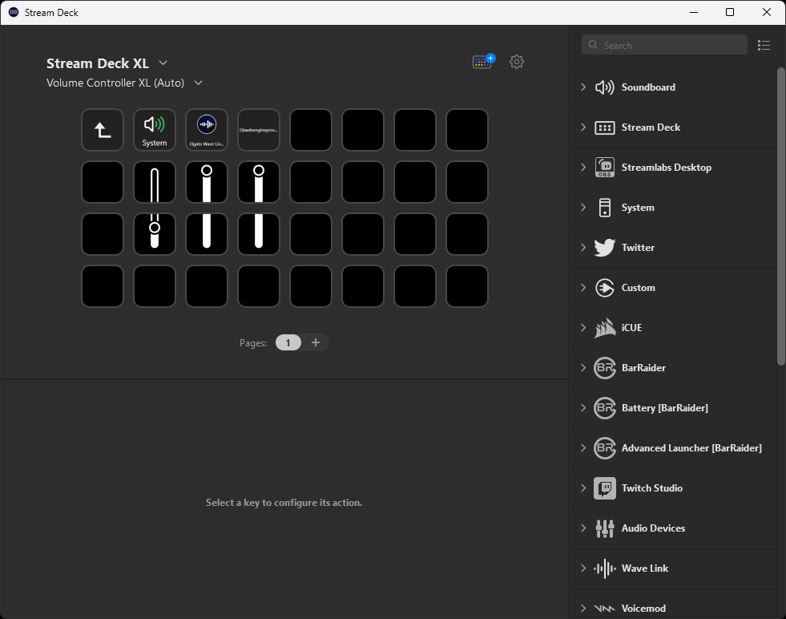Image resolution: width=786 pixels, height=619 pixels.
Task: Click the Streamlabs Desktop label
Action: [x=666, y=168]
